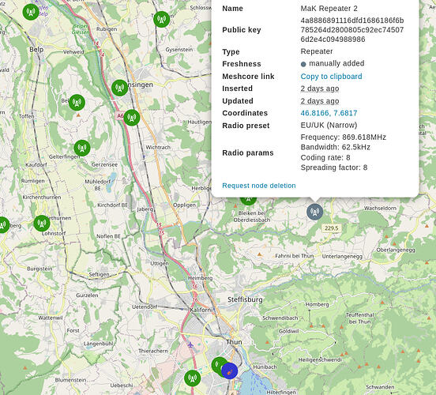Click the green repeater marker near Belp airport
This screenshot has width=436, height=395.
click(31, 12)
